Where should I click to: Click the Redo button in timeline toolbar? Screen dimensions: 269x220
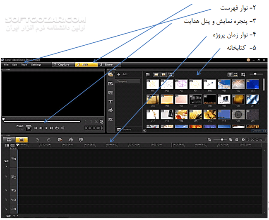click(x=48, y=139)
